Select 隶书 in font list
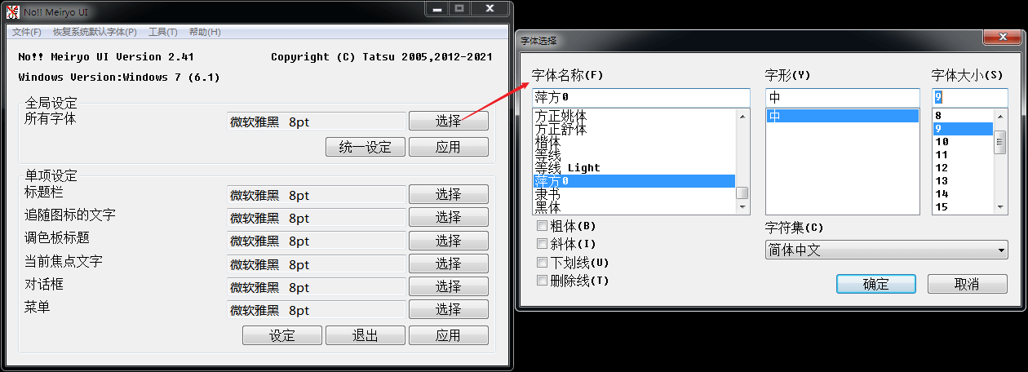Screen dimensions: 1028x372 (634, 194)
